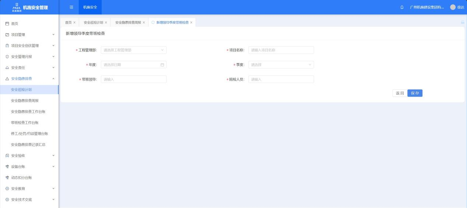This screenshot has height=208, width=467.
Task: Click the 保存 button
Action: 415,93
